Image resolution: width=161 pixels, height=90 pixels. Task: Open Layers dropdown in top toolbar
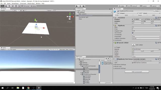point(146,6)
